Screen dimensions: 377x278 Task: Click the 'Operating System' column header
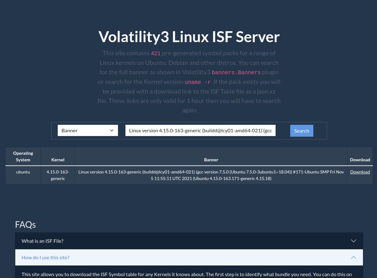coord(23,156)
